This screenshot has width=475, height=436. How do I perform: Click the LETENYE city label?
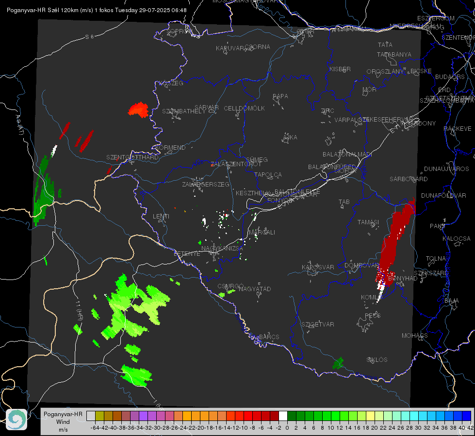click(187, 253)
